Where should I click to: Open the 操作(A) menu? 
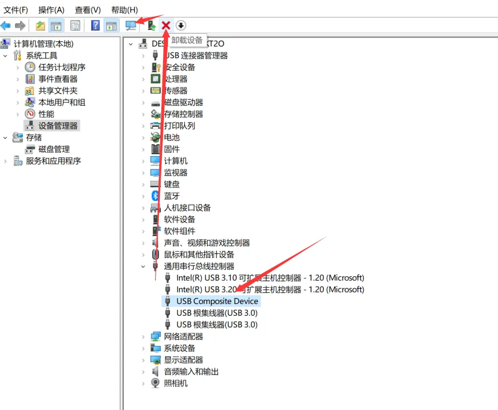point(51,10)
